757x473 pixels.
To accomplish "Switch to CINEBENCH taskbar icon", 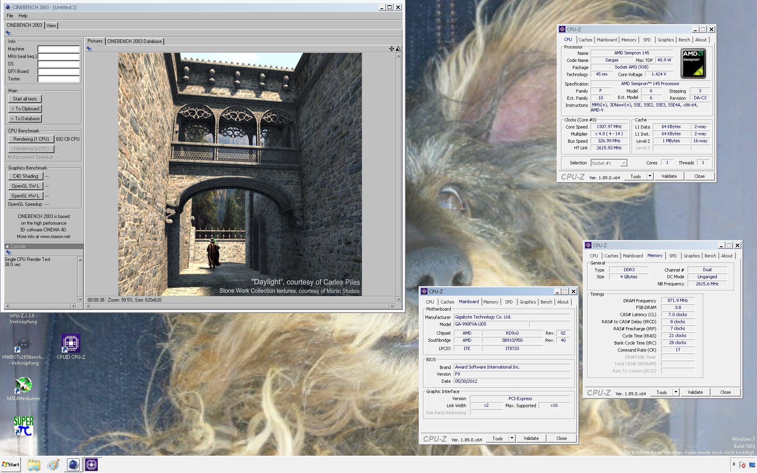I will [x=73, y=465].
